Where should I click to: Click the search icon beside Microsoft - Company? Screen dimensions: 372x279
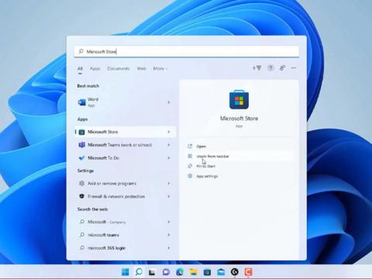[x=82, y=222]
